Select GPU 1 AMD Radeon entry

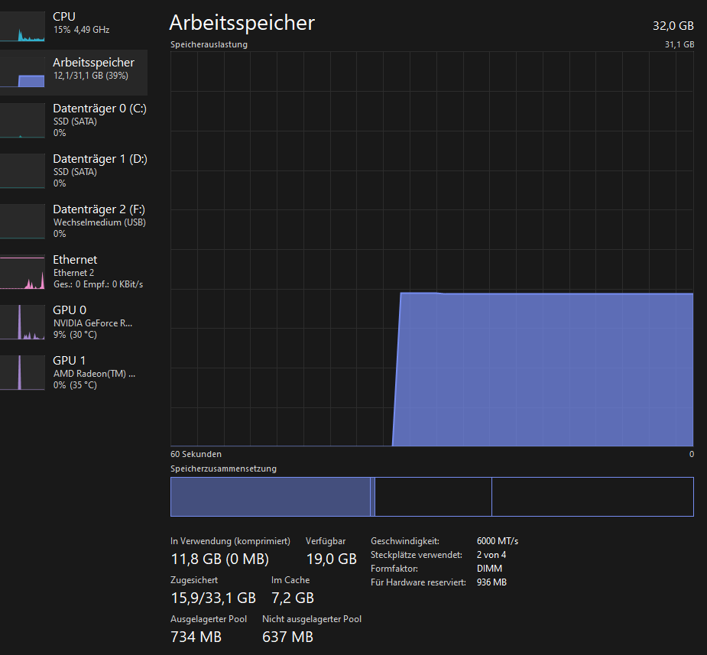coord(73,373)
